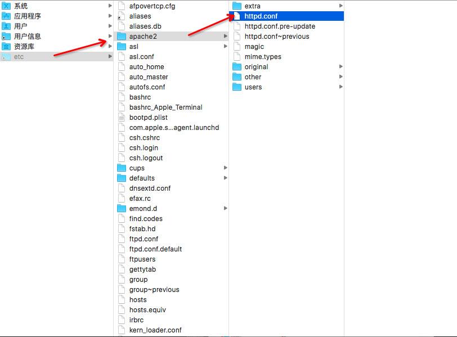Image resolution: width=457 pixels, height=337 pixels.
Task: Select the fstab.hd file name
Action: (x=142, y=229)
